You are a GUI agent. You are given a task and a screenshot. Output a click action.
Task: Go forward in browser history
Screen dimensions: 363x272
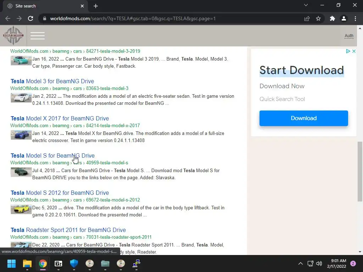[x=19, y=18]
